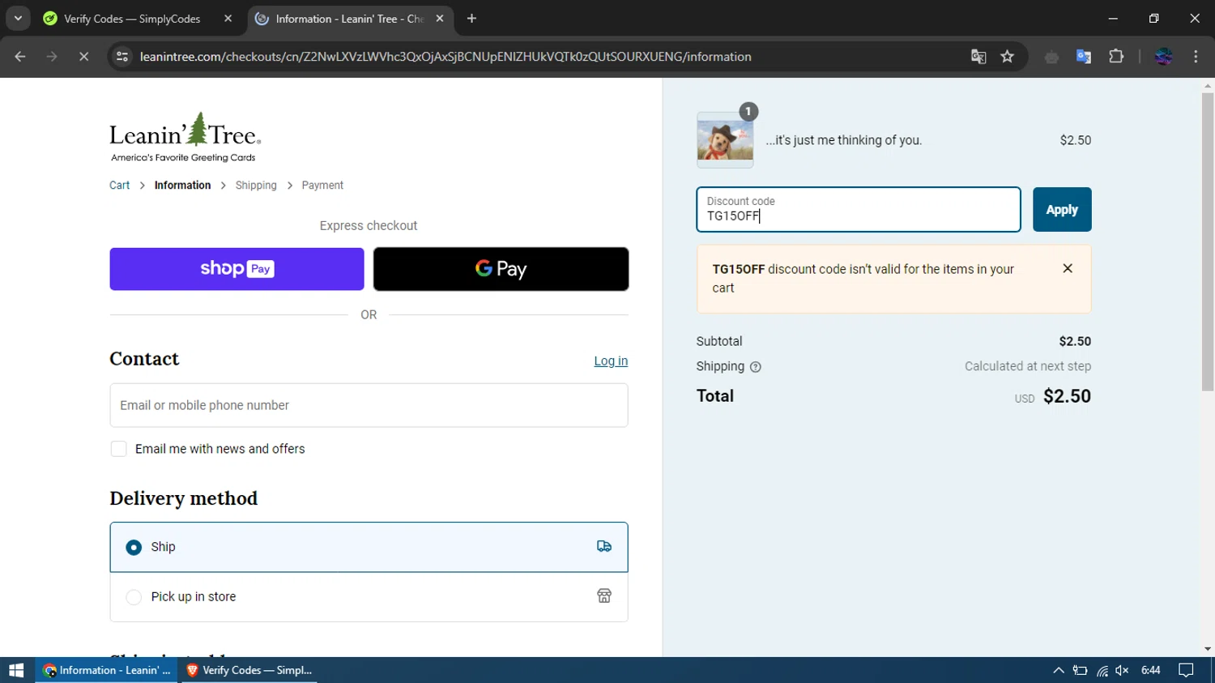Apply the discount code
This screenshot has width=1215, height=683.
point(1062,210)
